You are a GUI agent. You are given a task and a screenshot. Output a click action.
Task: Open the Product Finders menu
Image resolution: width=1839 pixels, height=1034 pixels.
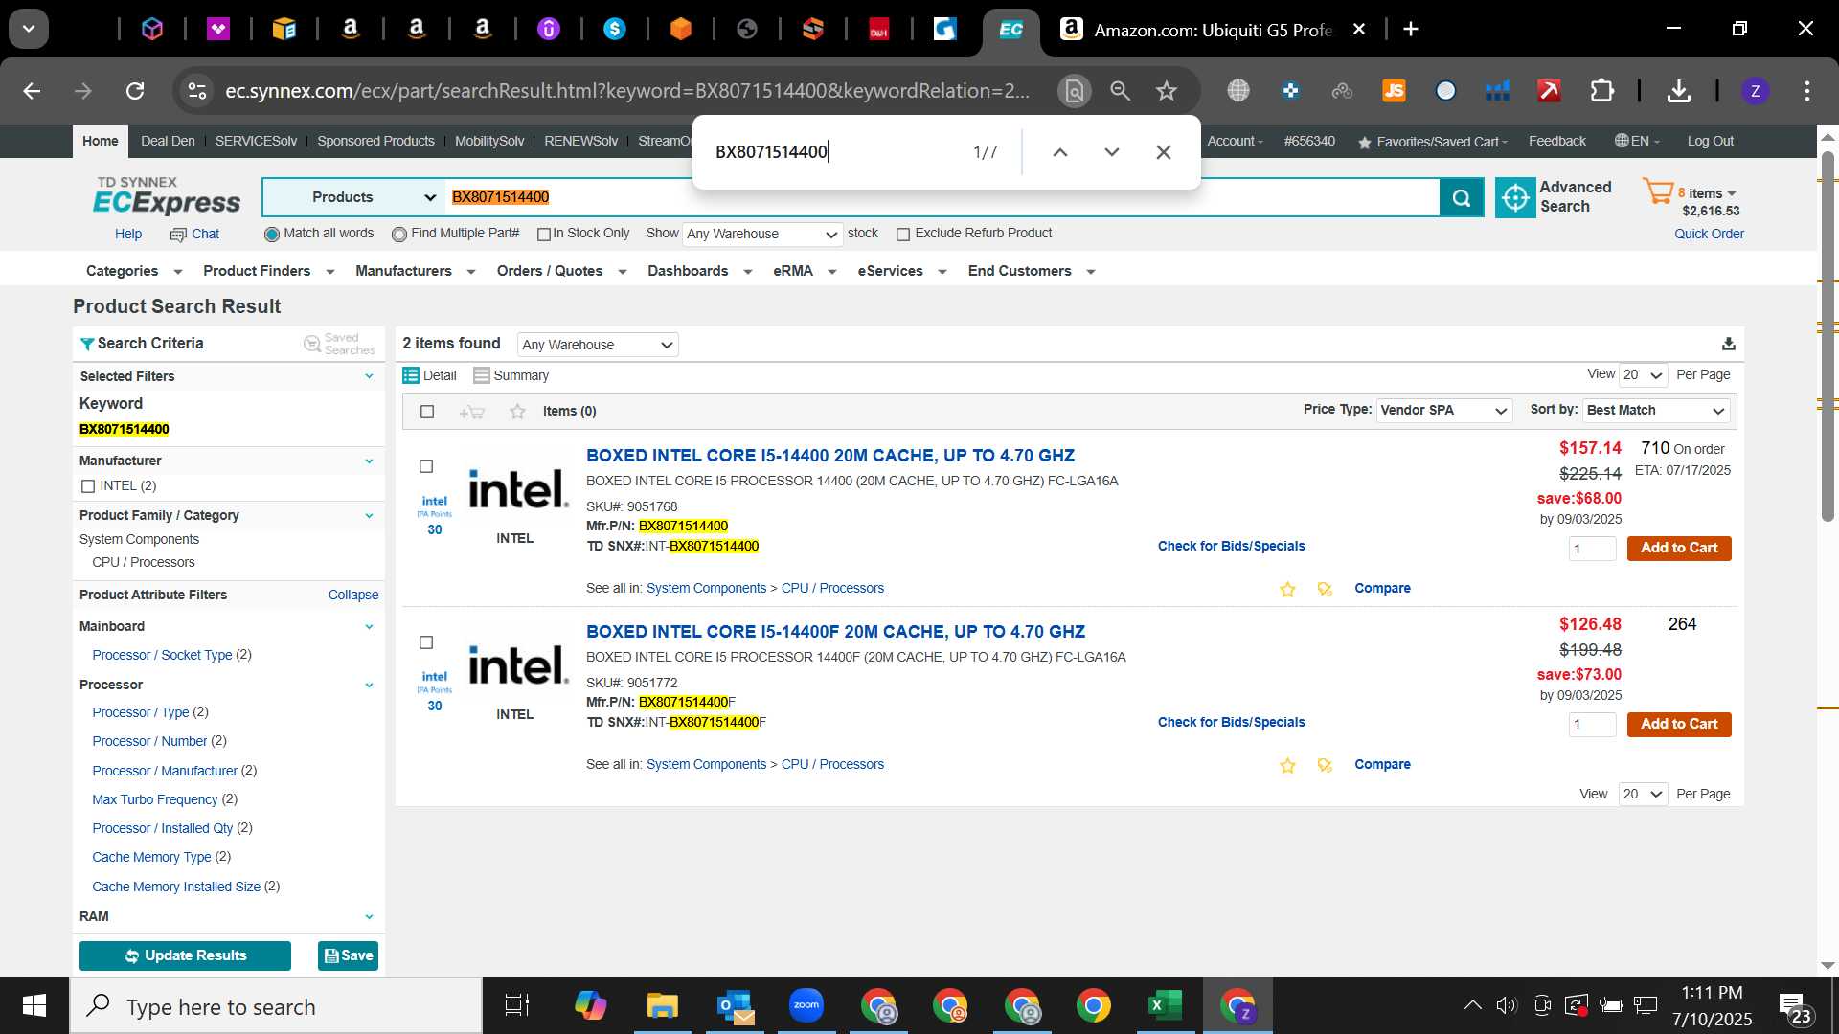pyautogui.click(x=268, y=271)
